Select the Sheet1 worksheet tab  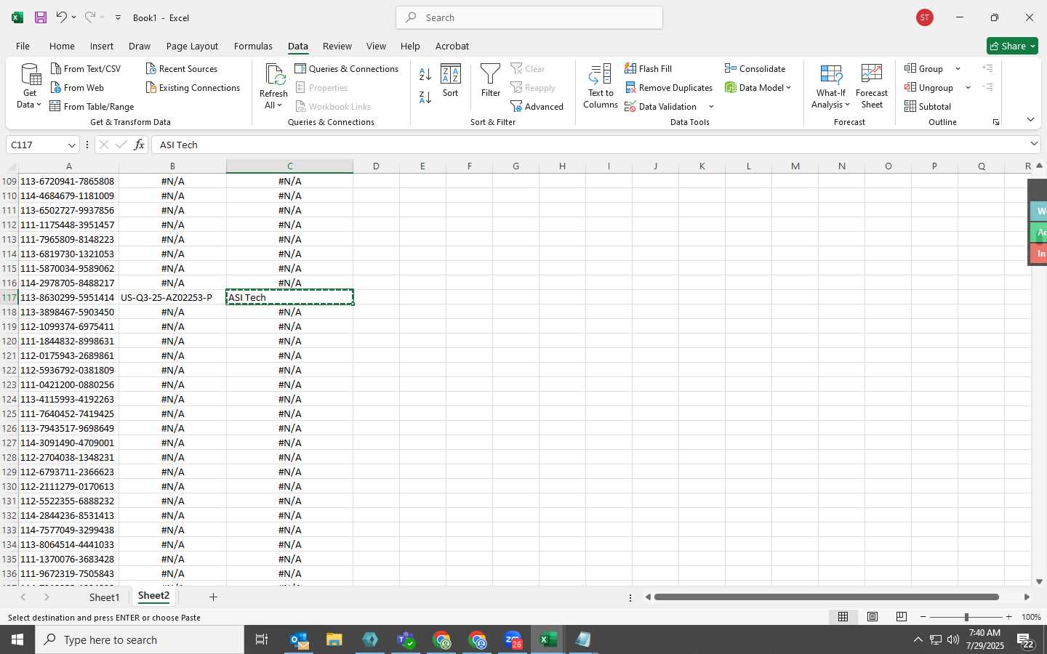(x=104, y=597)
